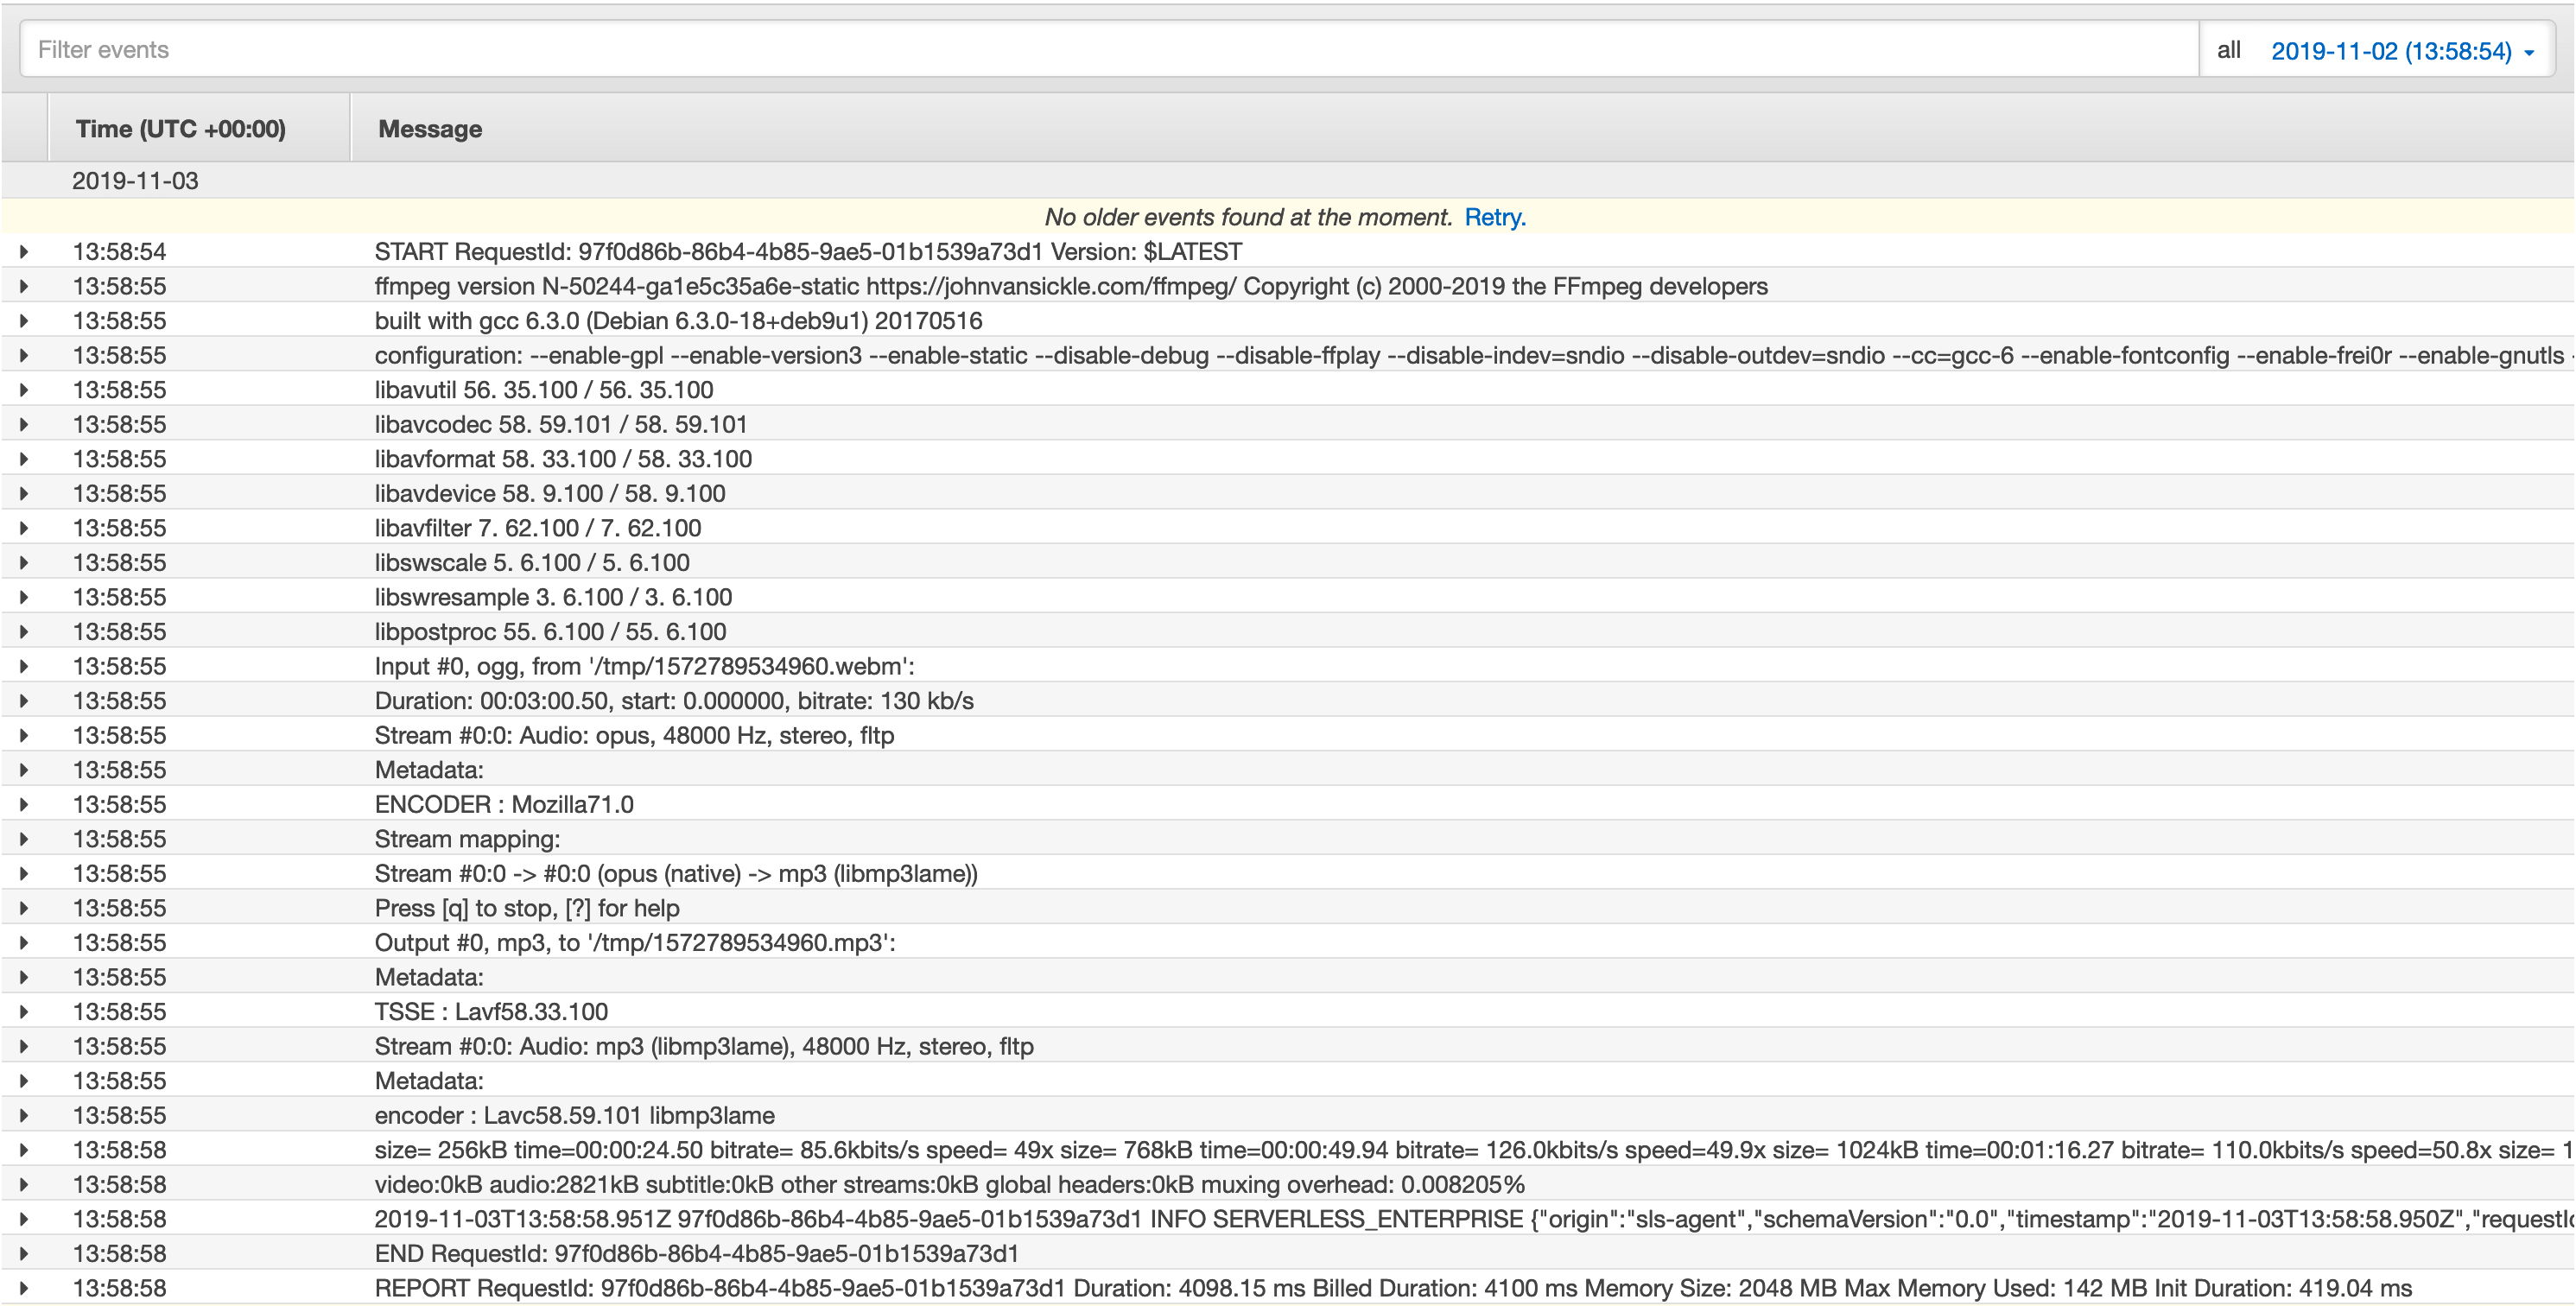Expand the Press [q] to stop row

point(24,908)
